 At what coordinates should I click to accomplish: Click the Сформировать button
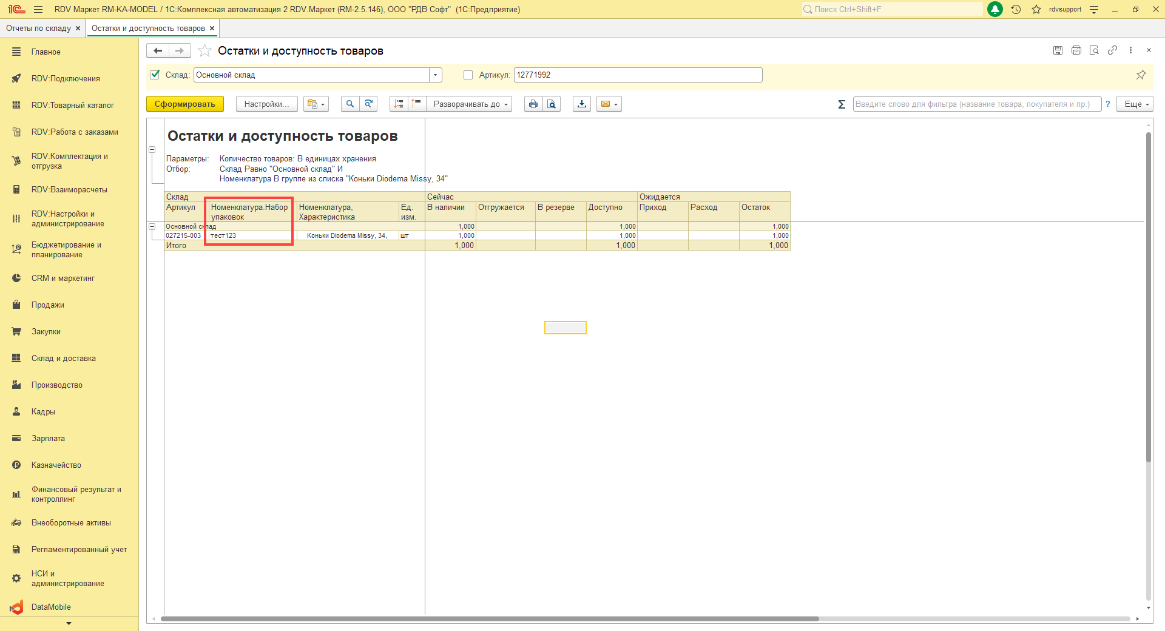(x=184, y=104)
